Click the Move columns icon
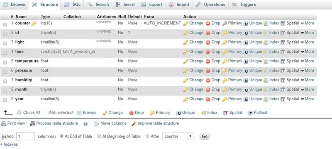The width and height of the screenshot is (332, 149). [97, 124]
